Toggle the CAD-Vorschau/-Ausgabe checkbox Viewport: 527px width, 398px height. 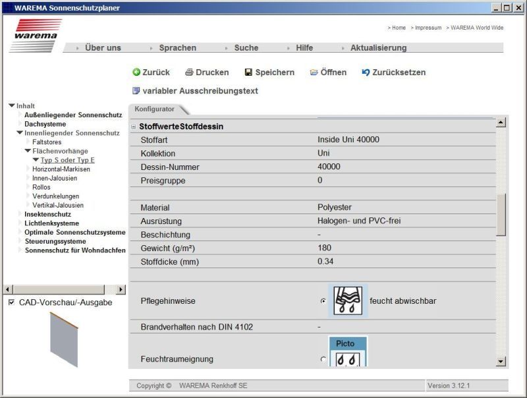11,302
